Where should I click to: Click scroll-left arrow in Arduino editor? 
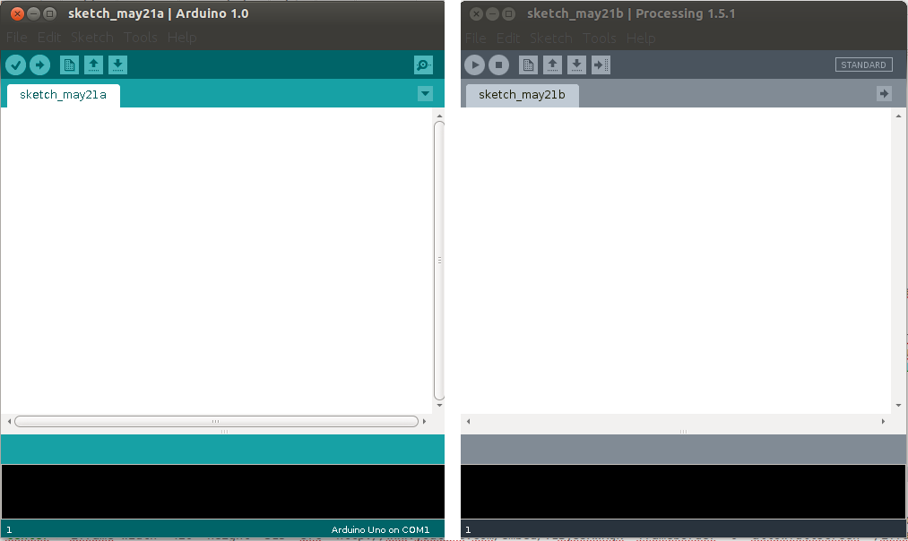[x=9, y=421]
